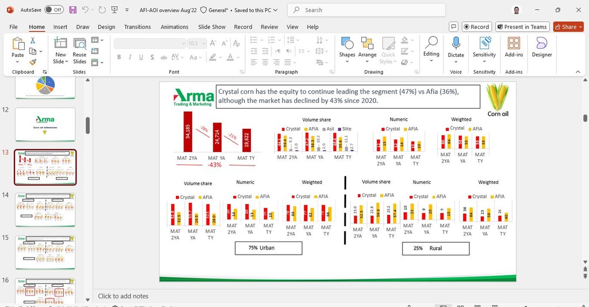Viewport: 589px width, 307px height.
Task: Click the Record button at top right
Action: [477, 26]
